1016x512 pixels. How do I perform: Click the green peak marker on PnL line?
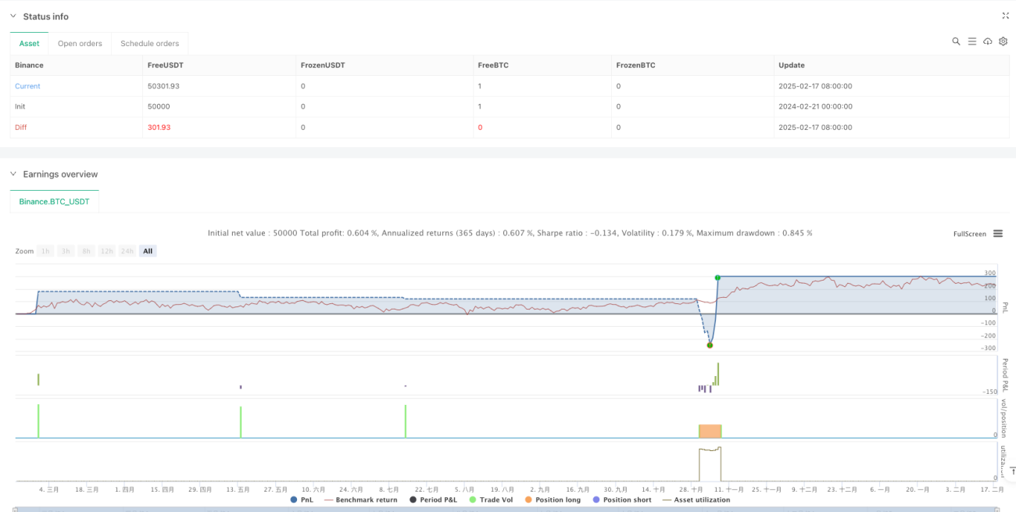point(717,277)
